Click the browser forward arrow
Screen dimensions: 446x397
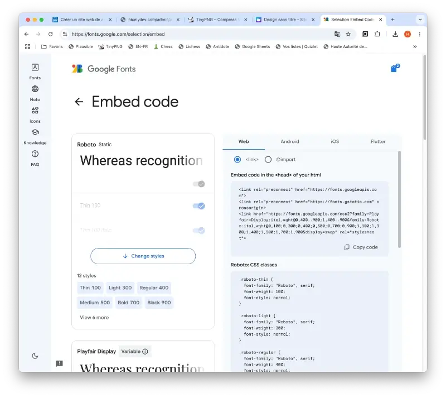38,34
